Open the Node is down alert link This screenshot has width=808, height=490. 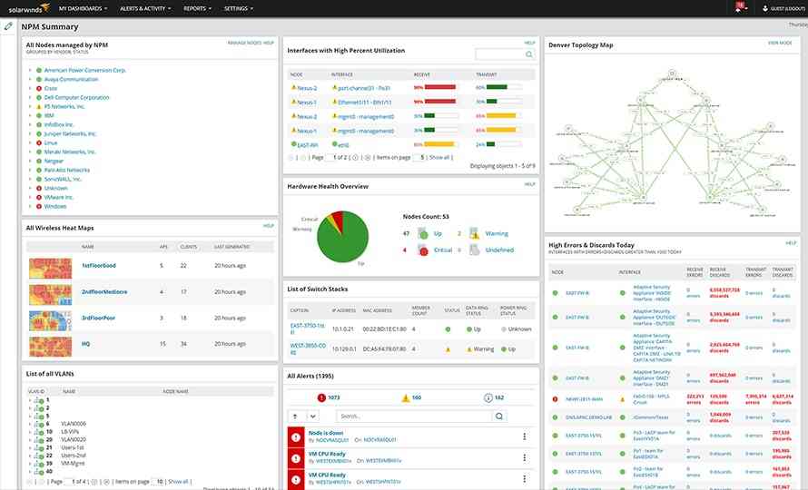click(x=326, y=433)
